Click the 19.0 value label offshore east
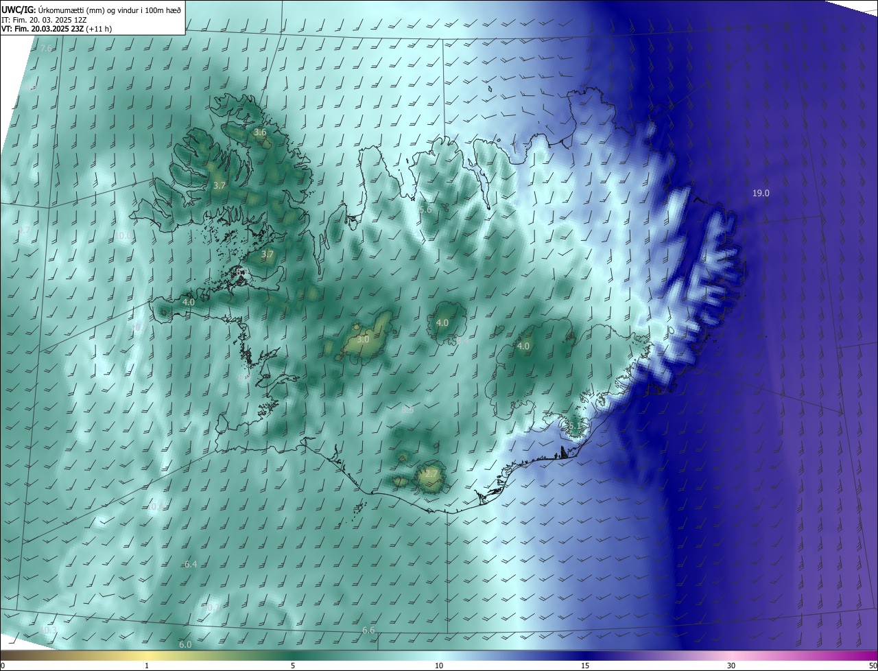 point(761,193)
